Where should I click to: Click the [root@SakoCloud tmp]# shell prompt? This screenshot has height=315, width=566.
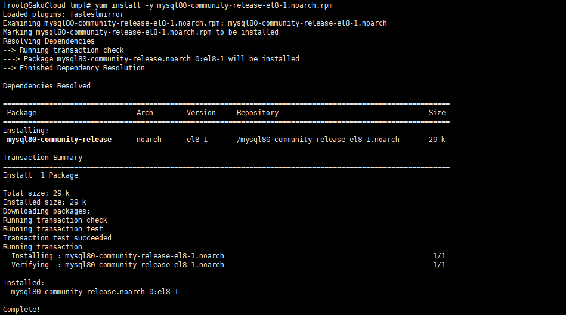pyautogui.click(x=47, y=5)
